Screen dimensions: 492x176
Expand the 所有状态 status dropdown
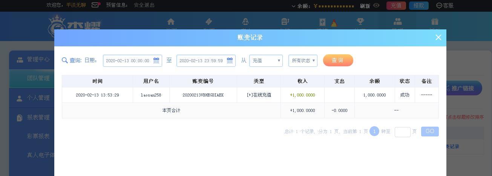(303, 61)
